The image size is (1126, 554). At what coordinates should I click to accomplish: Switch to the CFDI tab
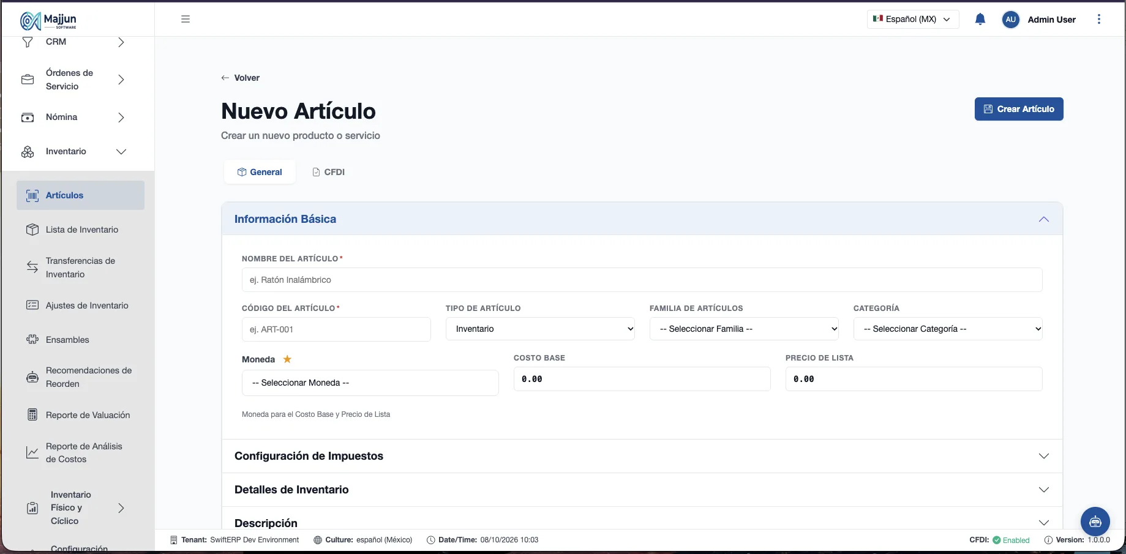pos(329,172)
